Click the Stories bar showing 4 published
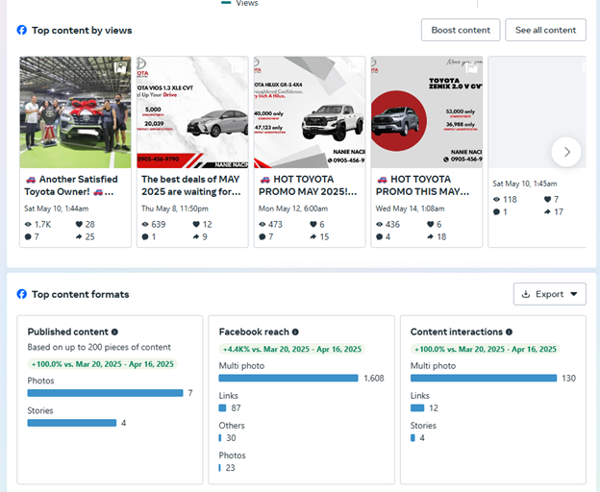The height and width of the screenshot is (492, 600). click(x=72, y=423)
